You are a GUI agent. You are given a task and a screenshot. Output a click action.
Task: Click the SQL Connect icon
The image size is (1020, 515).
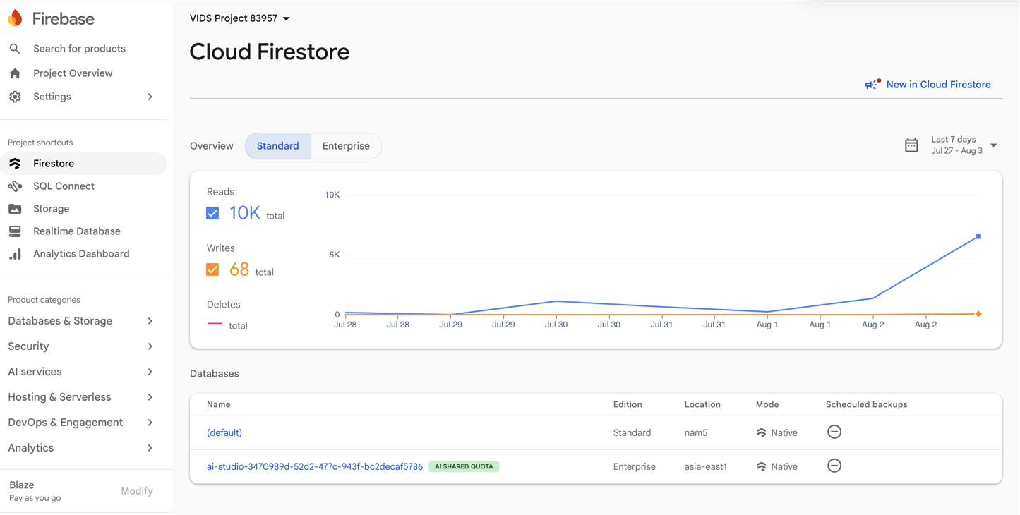coord(15,186)
